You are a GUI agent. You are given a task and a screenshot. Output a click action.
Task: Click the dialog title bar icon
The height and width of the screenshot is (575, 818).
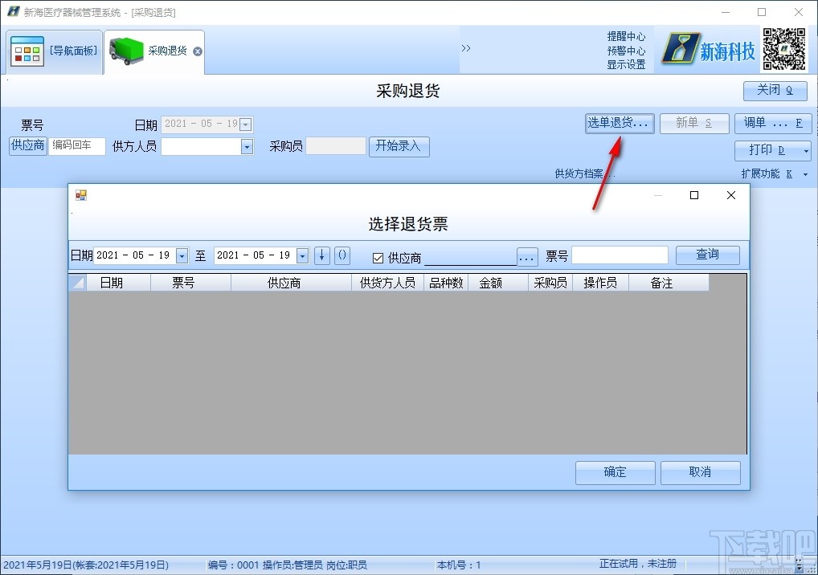80,194
